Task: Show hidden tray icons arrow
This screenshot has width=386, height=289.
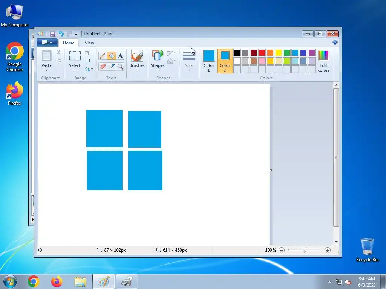Action: pos(329,282)
